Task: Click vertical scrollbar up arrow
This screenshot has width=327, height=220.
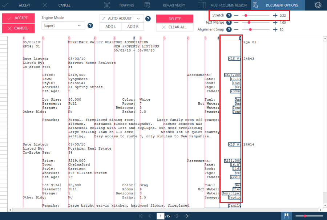Action: point(325,39)
